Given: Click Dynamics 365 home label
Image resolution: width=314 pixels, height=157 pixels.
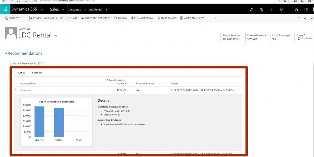Looking at the screenshot, I should (24, 9).
